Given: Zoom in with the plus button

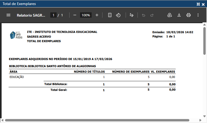Looking at the screenshot, I should 97,15.
